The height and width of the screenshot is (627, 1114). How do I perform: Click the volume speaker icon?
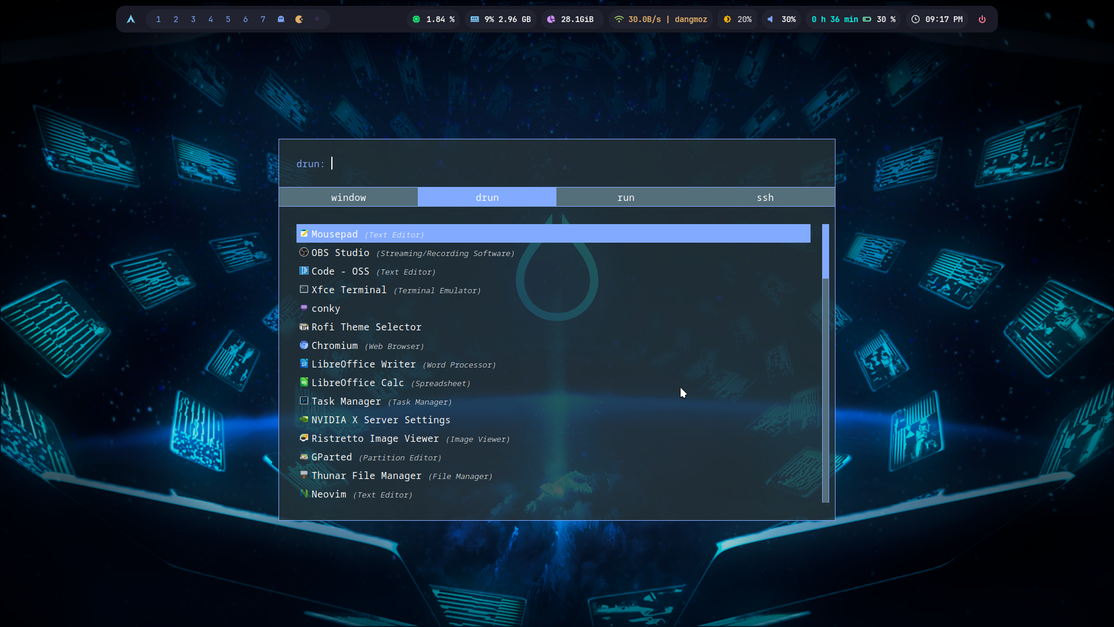click(x=771, y=19)
